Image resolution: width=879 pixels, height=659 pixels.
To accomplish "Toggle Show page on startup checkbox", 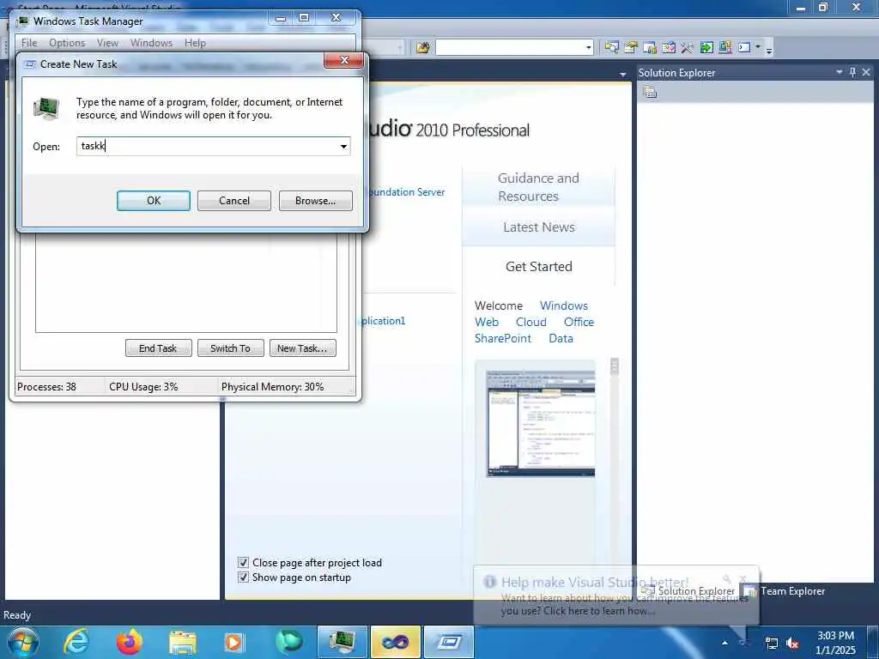I will point(243,577).
